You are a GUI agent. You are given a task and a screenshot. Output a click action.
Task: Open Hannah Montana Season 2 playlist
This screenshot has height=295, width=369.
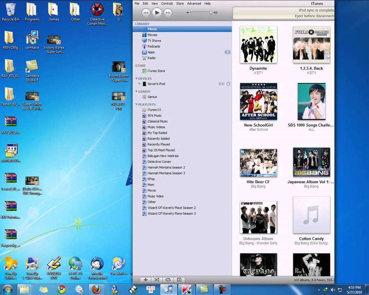tap(182, 168)
